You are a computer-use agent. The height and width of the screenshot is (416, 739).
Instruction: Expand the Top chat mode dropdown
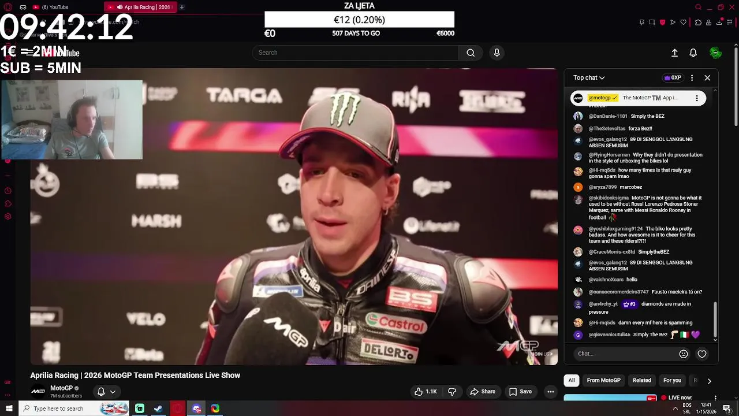tap(589, 77)
